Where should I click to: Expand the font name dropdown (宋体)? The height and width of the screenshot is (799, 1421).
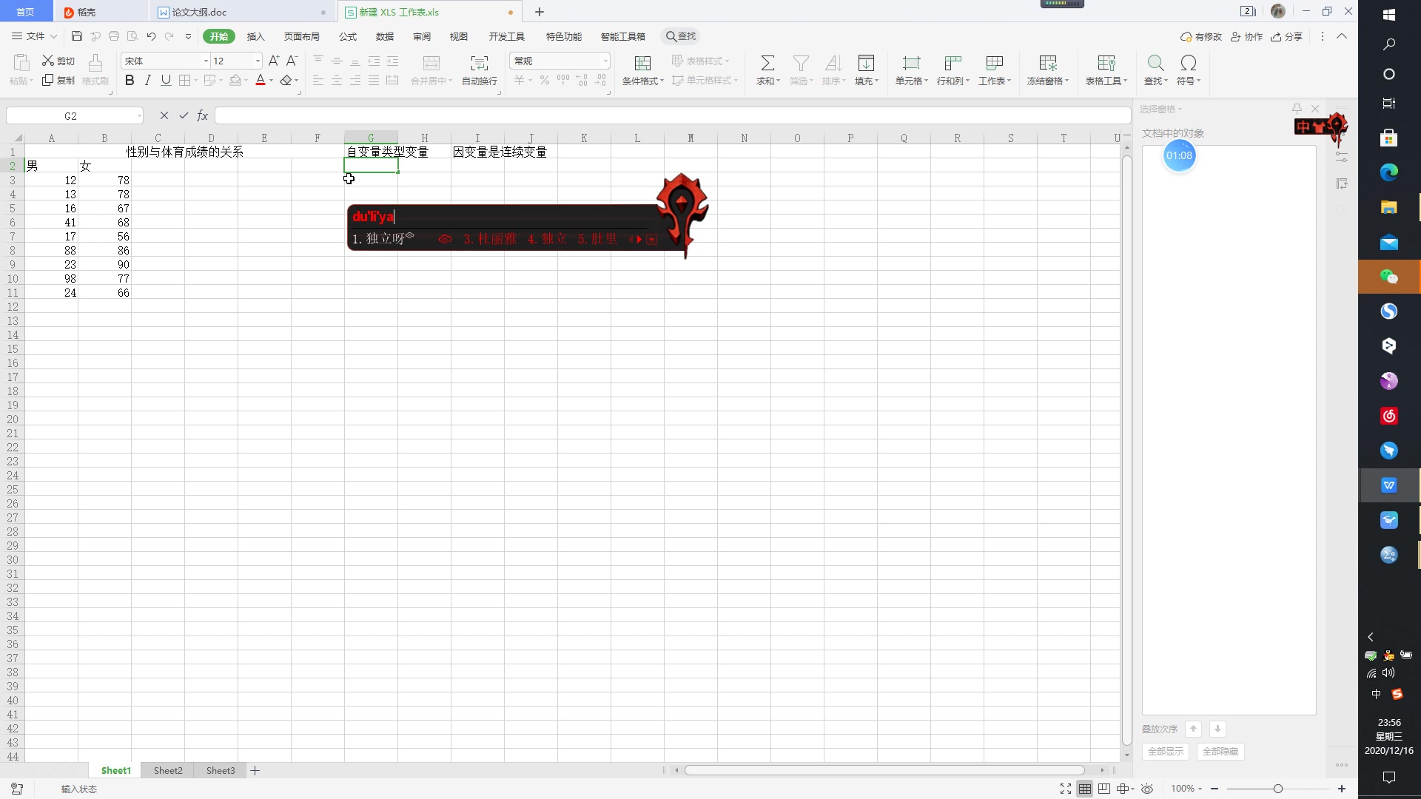click(206, 61)
